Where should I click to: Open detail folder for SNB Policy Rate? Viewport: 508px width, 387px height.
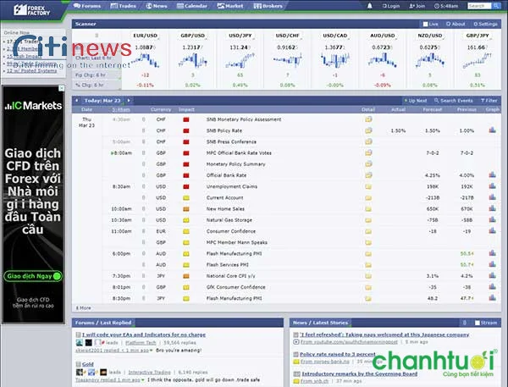click(368, 130)
